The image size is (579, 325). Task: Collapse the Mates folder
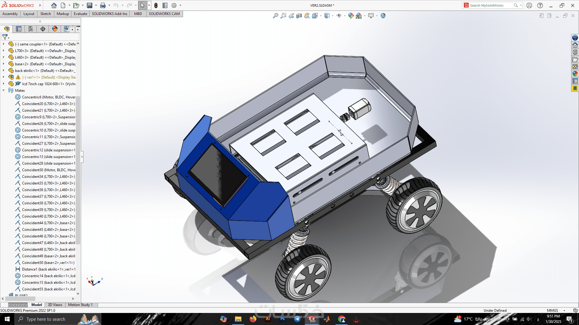coord(3,90)
